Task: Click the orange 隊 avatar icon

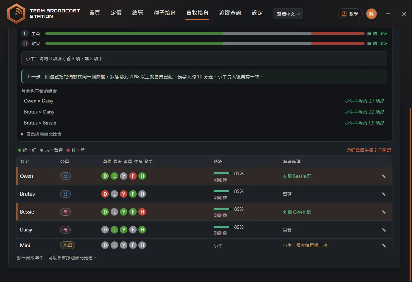Action: (371, 14)
